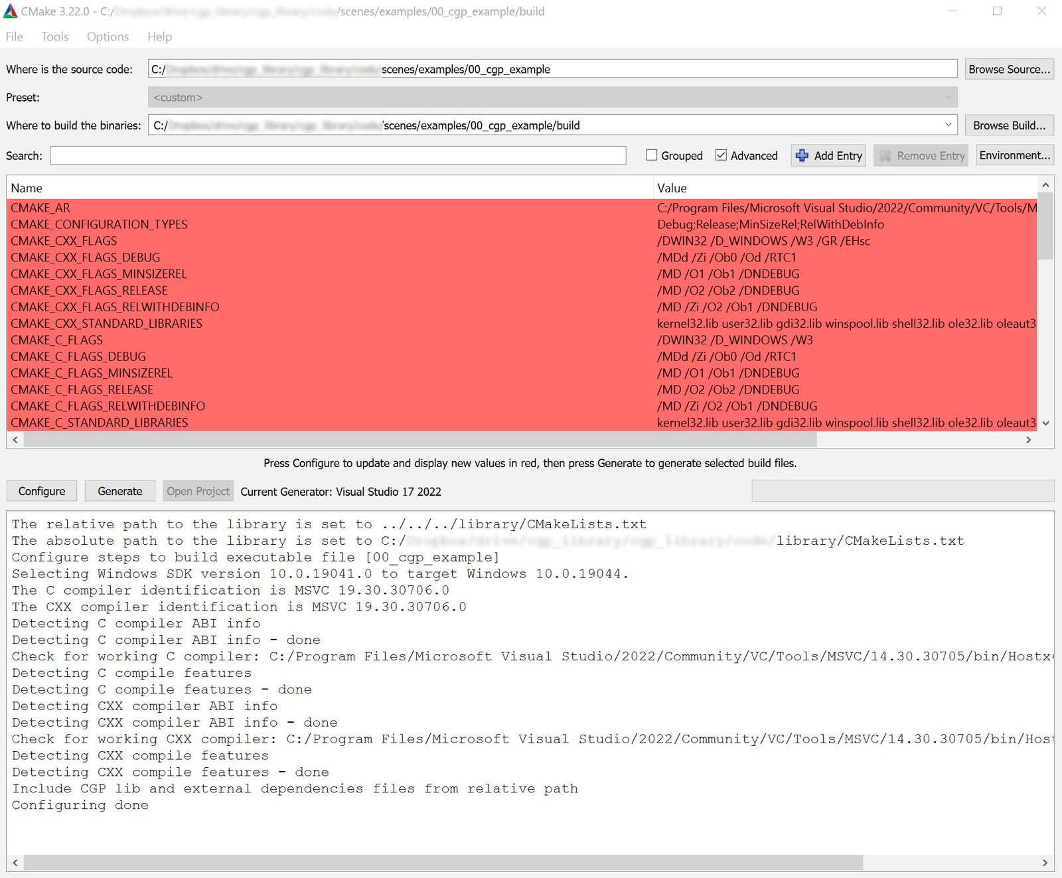Click the cache table vertical scrollbar thumb
1062x878 pixels.
1045,226
